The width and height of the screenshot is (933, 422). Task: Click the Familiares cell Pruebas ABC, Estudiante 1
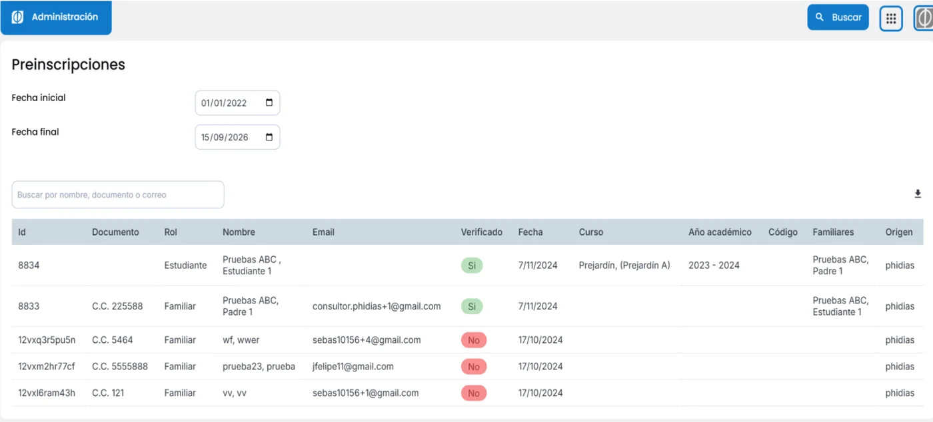840,306
